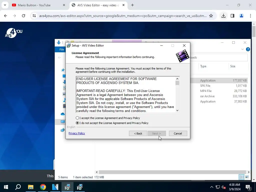Close the AVS Video Editor browser tab

click(x=123, y=5)
